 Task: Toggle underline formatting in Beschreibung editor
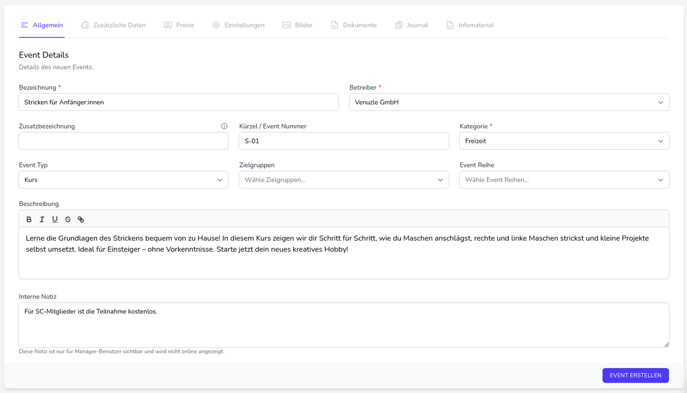55,219
